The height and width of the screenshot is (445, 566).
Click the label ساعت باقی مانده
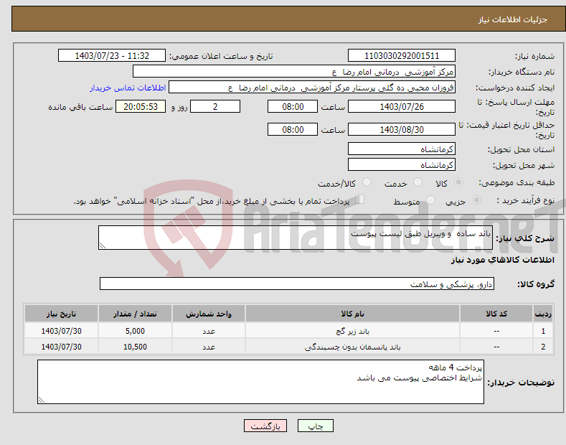pyautogui.click(x=80, y=107)
